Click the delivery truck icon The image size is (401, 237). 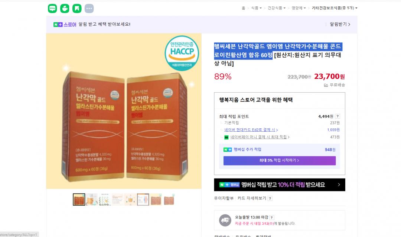tap(225, 220)
